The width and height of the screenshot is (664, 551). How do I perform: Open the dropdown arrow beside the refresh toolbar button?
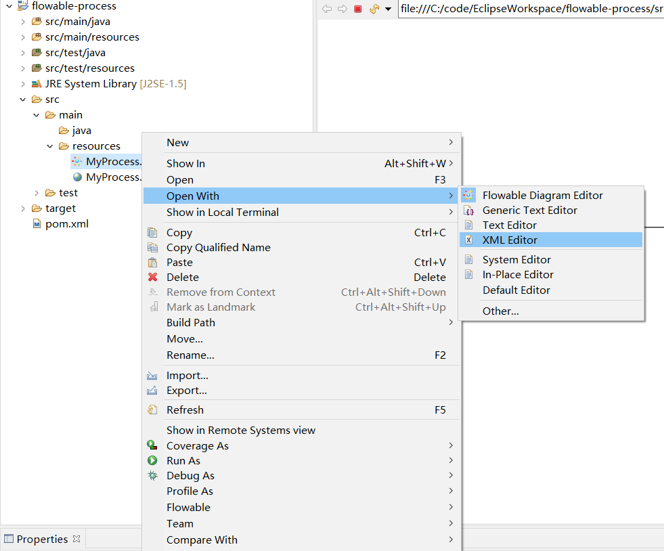tap(387, 9)
